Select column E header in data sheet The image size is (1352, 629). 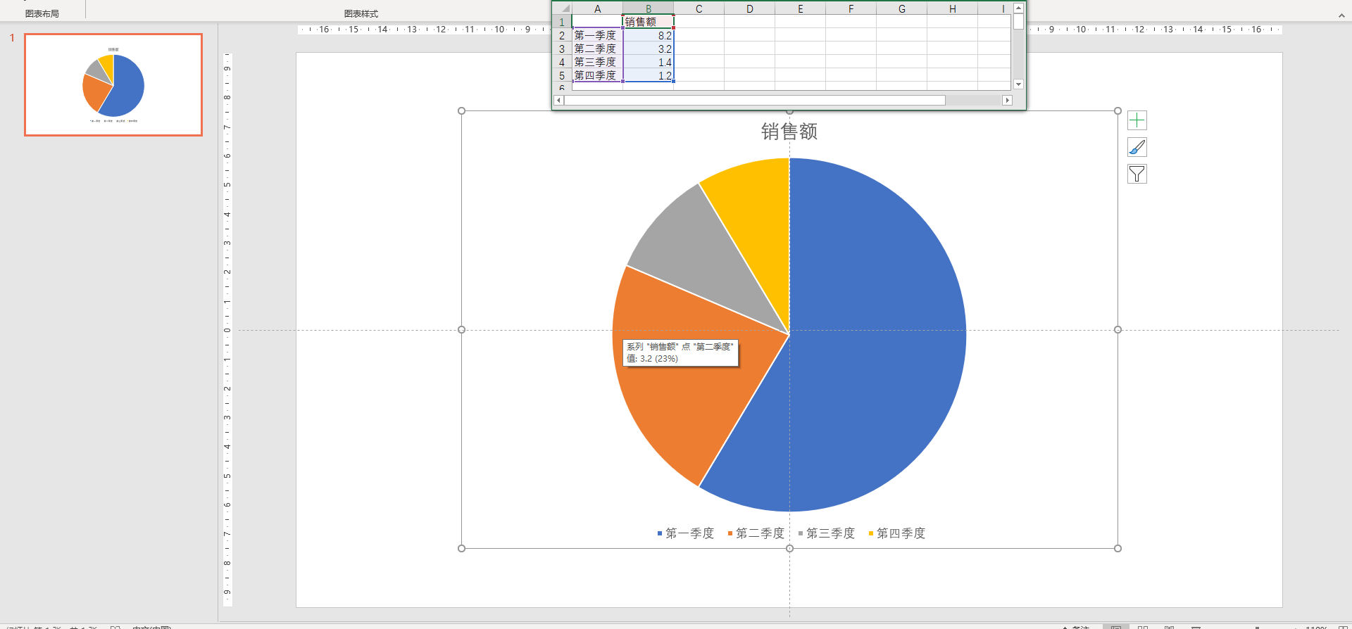pyautogui.click(x=800, y=8)
